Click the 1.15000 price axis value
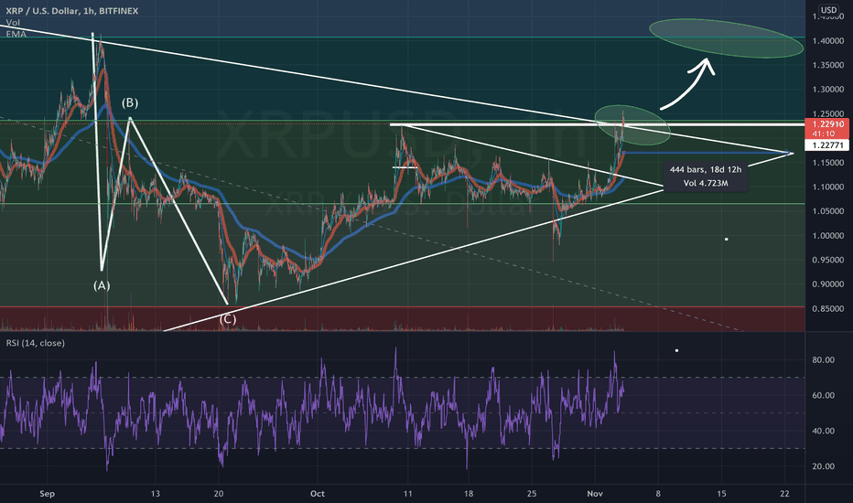 point(828,163)
